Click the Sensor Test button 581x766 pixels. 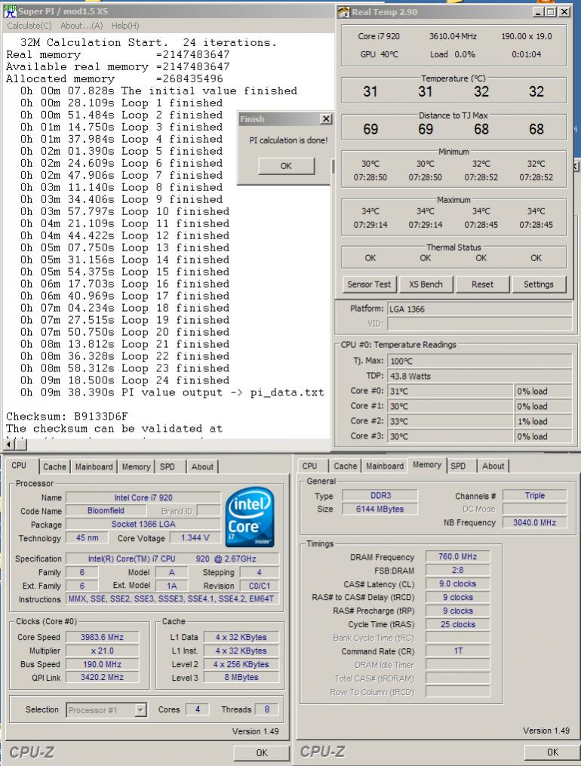pyautogui.click(x=369, y=285)
